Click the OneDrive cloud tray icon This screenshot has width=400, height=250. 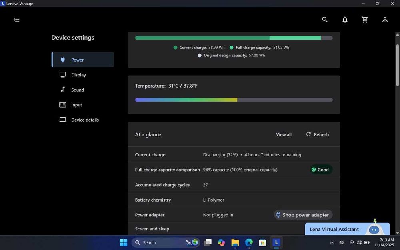(342, 242)
